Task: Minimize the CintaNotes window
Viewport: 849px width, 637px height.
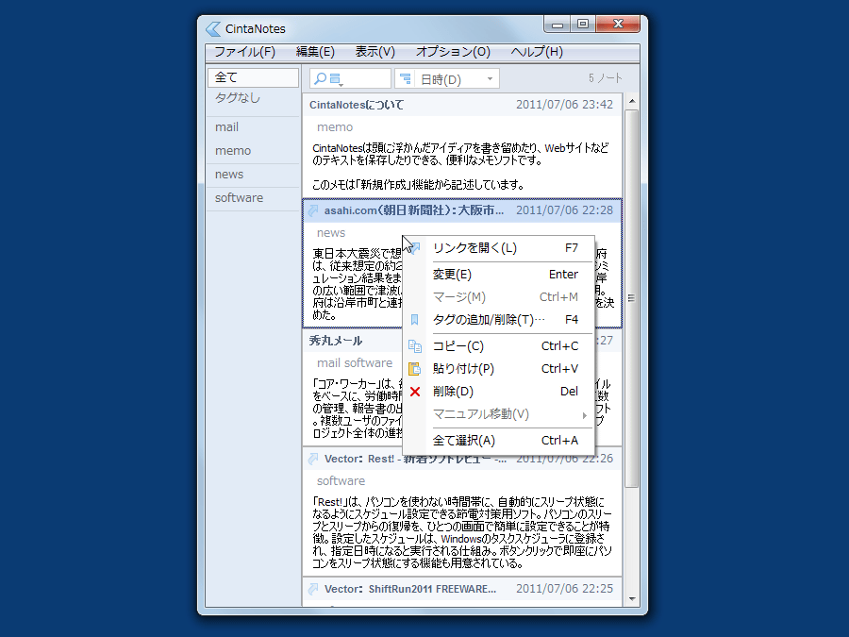Action: click(x=558, y=25)
